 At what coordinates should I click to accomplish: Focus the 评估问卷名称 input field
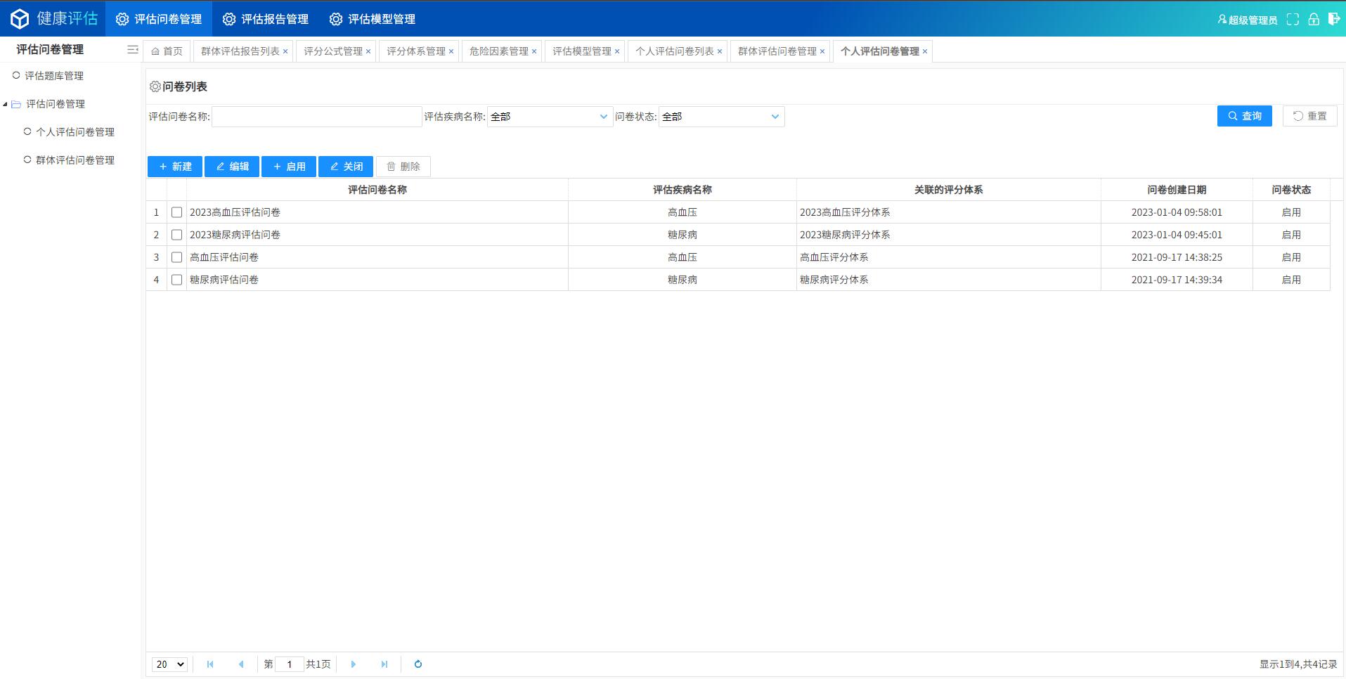tap(317, 117)
